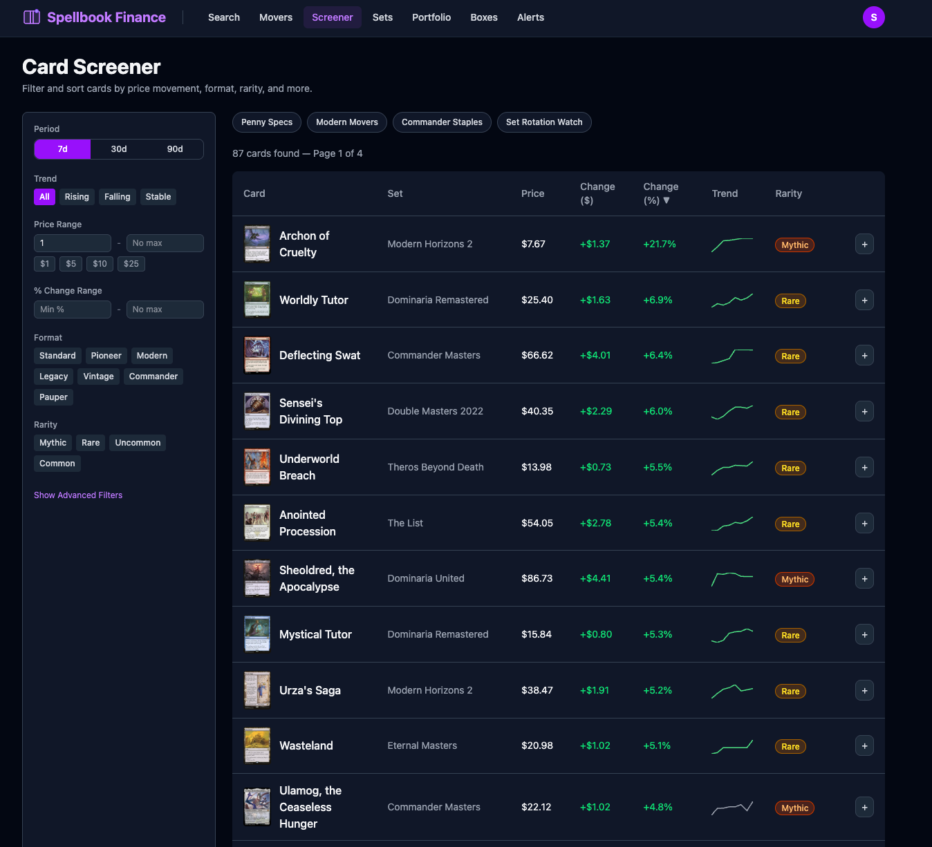Click the plus icon for Archon of Cruelty
This screenshot has width=932, height=847.
click(x=864, y=244)
